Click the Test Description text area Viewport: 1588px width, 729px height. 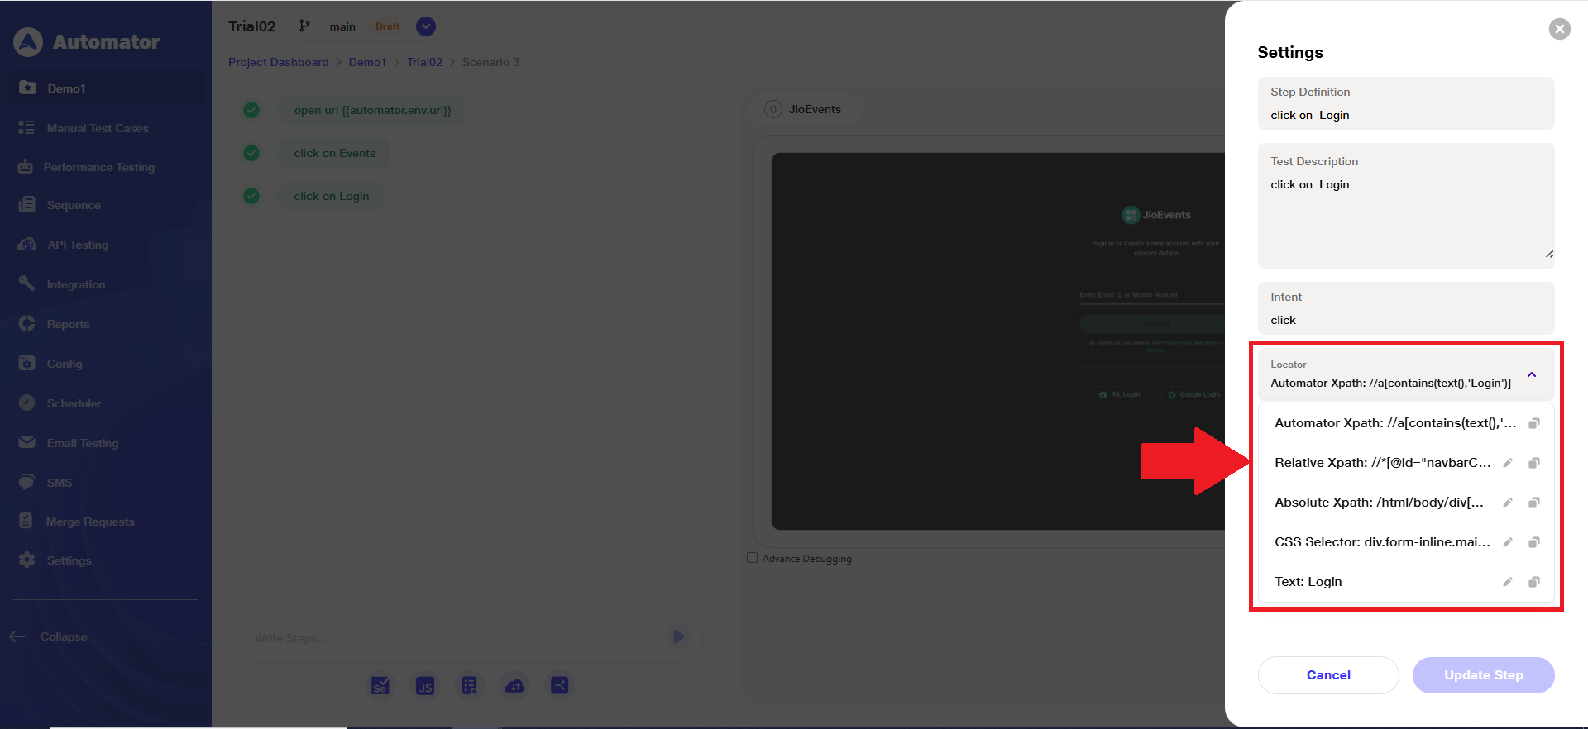click(1406, 217)
